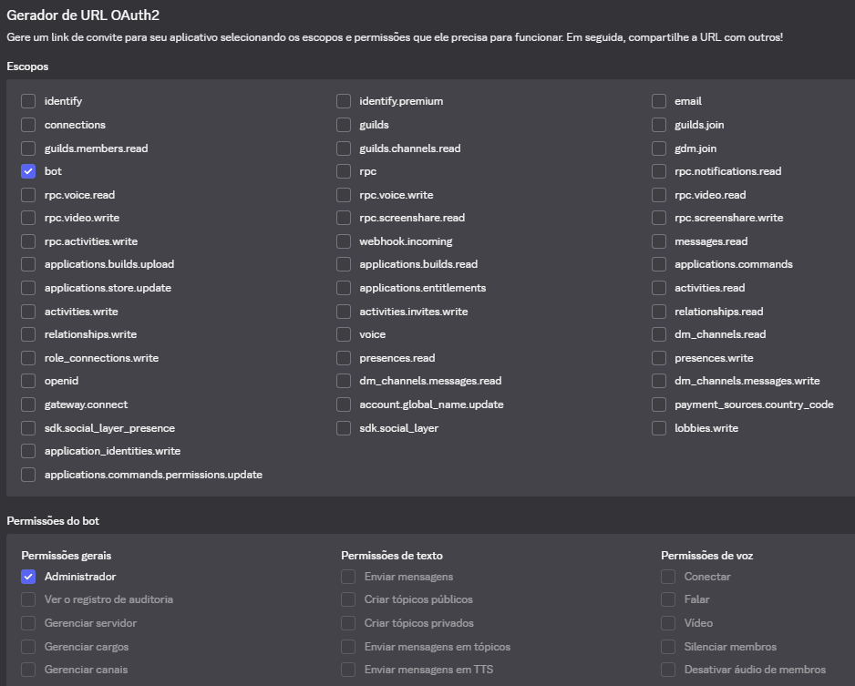Check applications.commands.permissions.update scope

tap(28, 475)
